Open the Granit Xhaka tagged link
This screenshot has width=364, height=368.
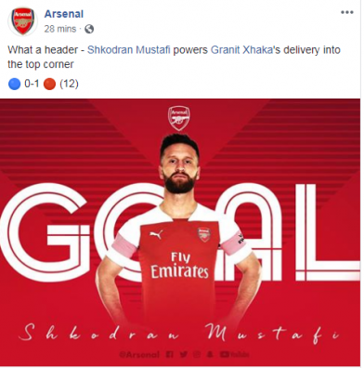(241, 50)
